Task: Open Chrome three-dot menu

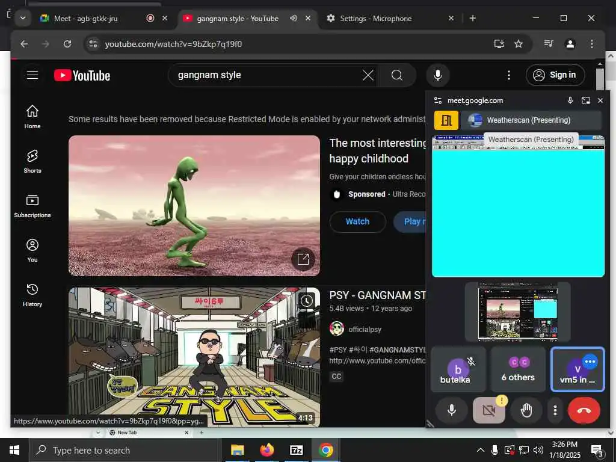Action: tap(592, 44)
